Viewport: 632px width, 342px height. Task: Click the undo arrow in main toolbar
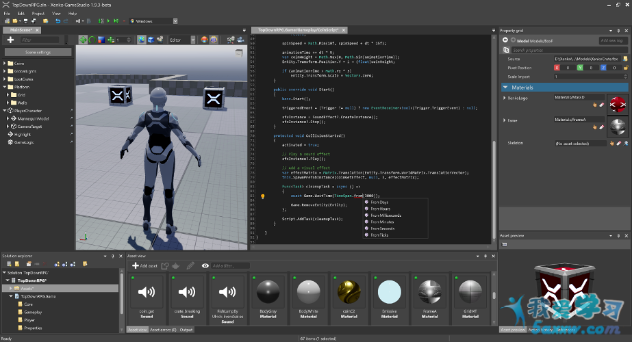(58, 21)
